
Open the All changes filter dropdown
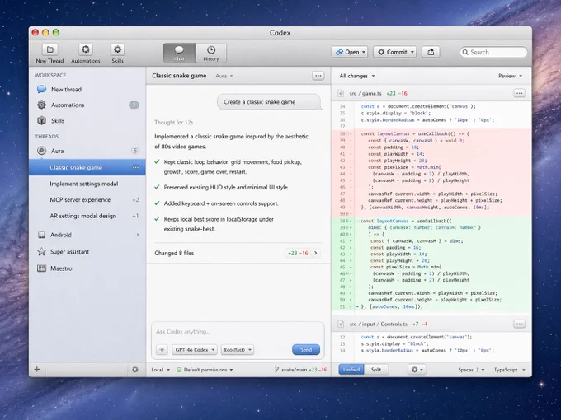pyautogui.click(x=357, y=76)
